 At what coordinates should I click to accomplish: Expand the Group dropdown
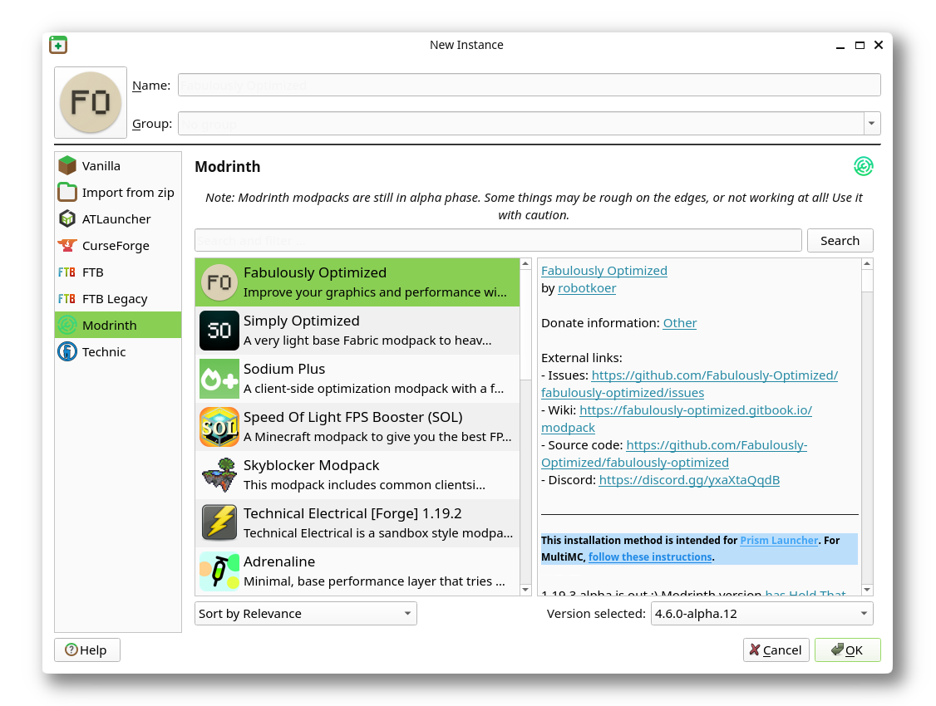[872, 123]
